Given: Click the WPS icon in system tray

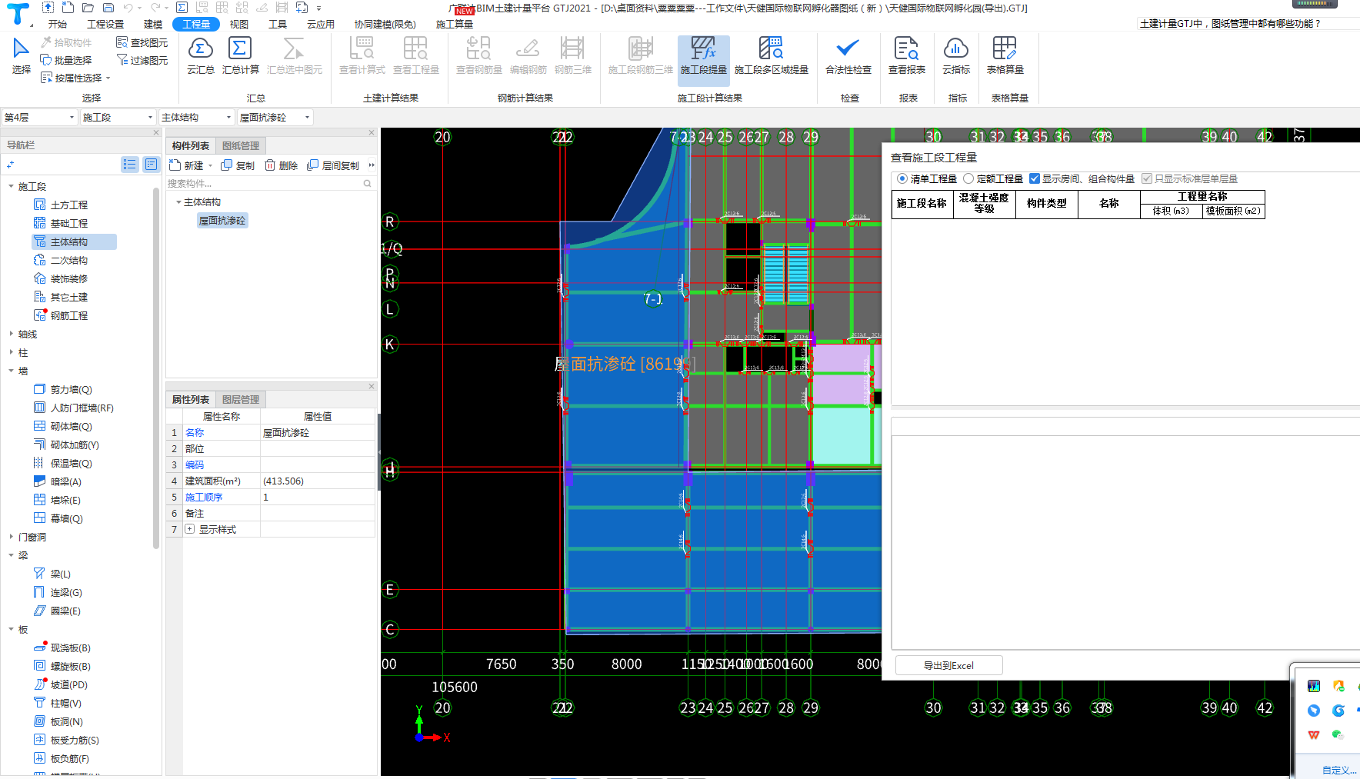Looking at the screenshot, I should (1314, 735).
